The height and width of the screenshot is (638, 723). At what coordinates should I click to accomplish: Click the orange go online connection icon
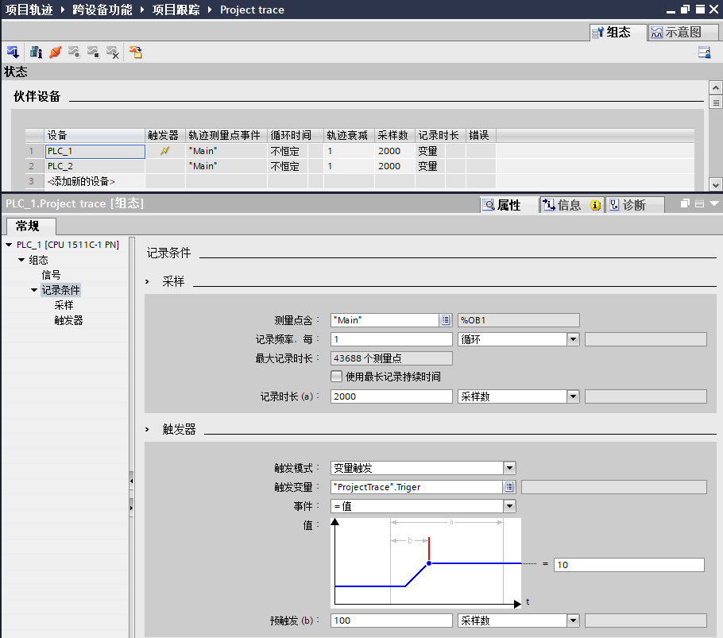coord(55,52)
